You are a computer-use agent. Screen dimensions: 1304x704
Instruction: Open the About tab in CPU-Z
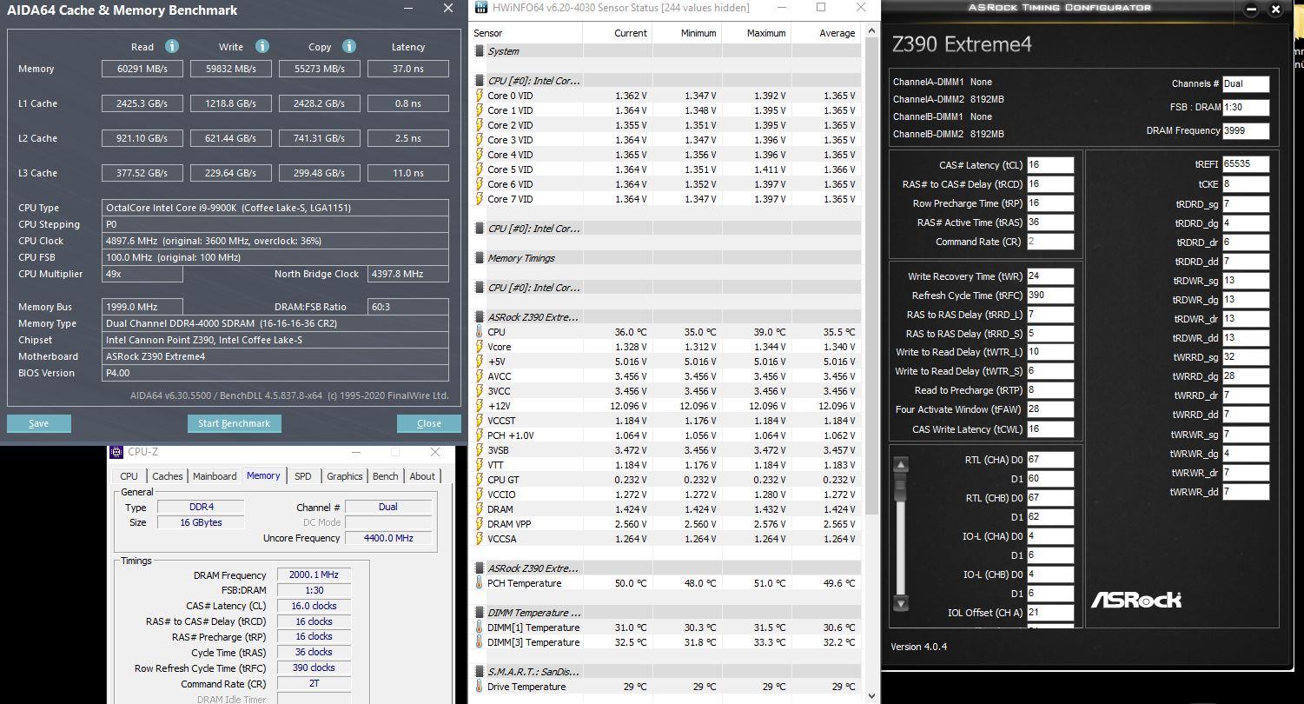coord(422,476)
